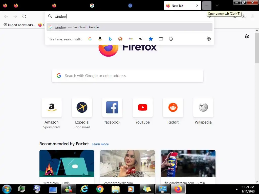Expand the list all tabs chevron
The width and height of the screenshot is (259, 194).
217,6
